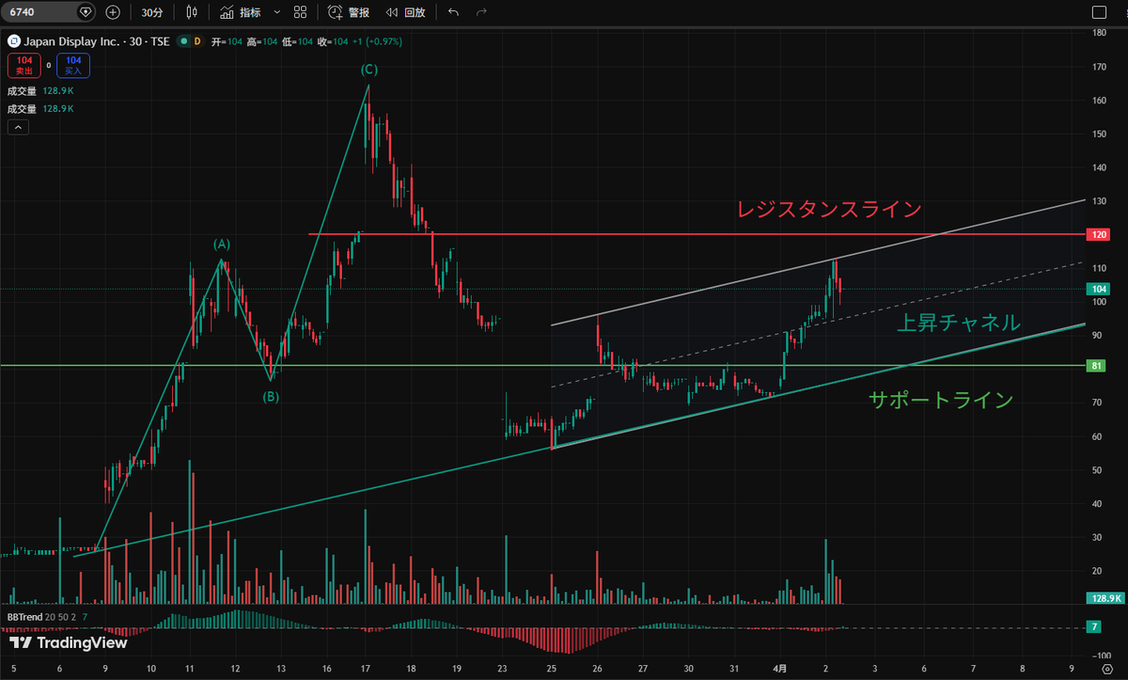The height and width of the screenshot is (680, 1128).
Task: Click the 180 price scale label
Action: click(1099, 33)
